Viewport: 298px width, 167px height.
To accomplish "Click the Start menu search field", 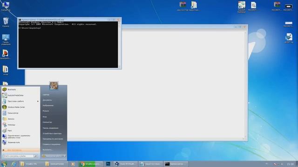I will (19, 156).
